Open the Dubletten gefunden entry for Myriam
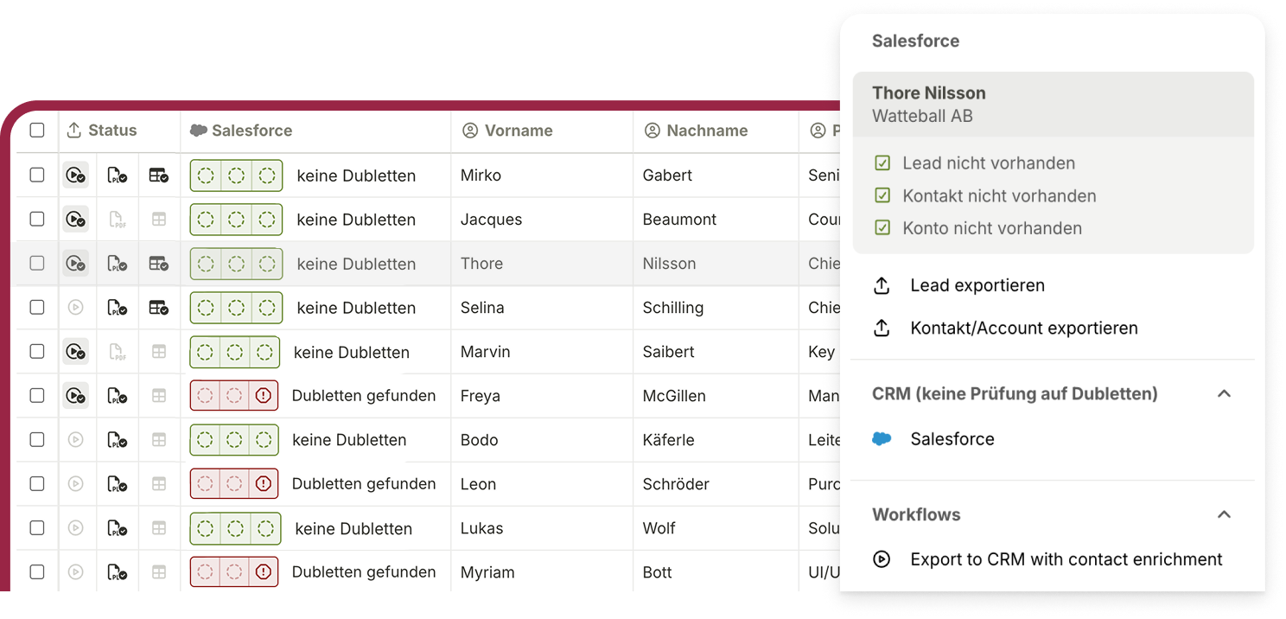This screenshot has width=1286, height=619. 363,572
